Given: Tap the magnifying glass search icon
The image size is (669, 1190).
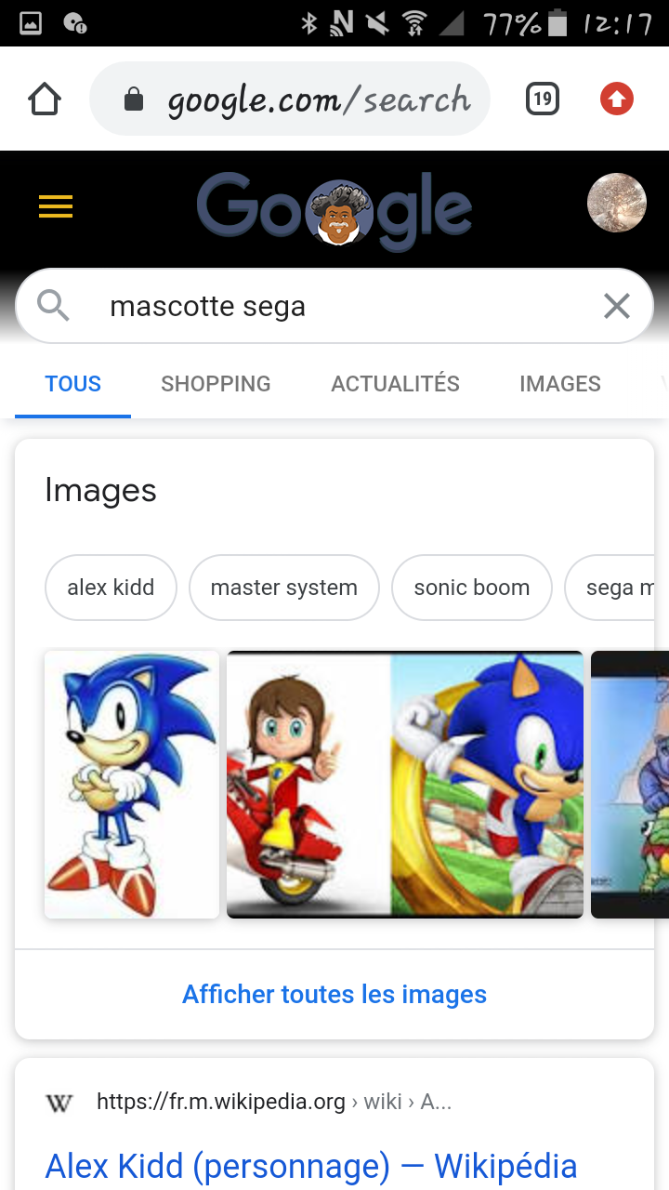Looking at the screenshot, I should pos(53,306).
